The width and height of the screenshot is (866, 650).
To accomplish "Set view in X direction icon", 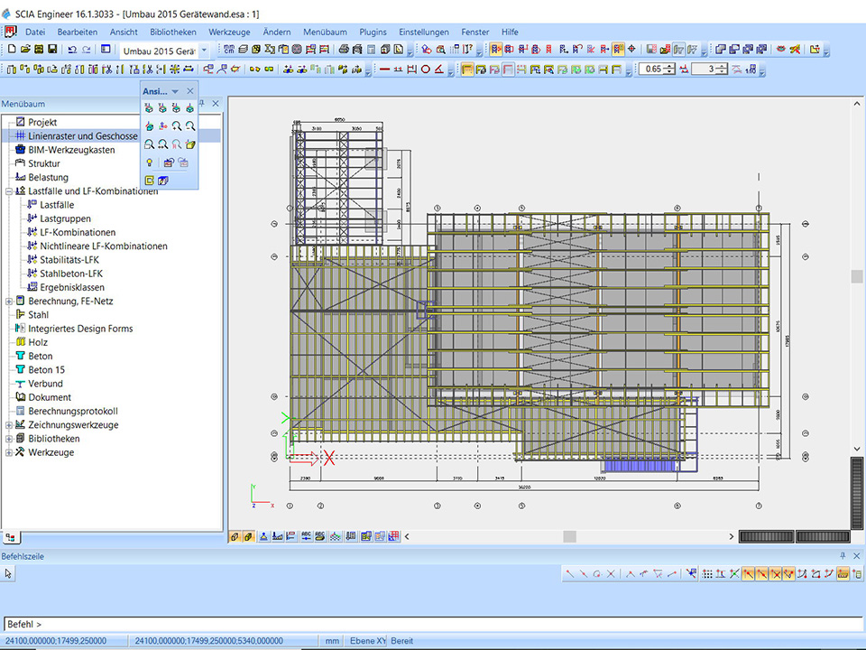I will [150, 108].
